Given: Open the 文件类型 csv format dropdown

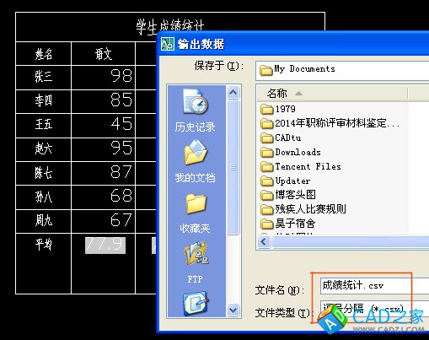Looking at the screenshot, I should click(374, 310).
